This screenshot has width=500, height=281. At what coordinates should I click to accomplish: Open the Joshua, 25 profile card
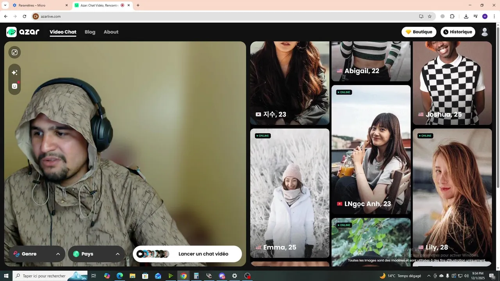(x=452, y=83)
